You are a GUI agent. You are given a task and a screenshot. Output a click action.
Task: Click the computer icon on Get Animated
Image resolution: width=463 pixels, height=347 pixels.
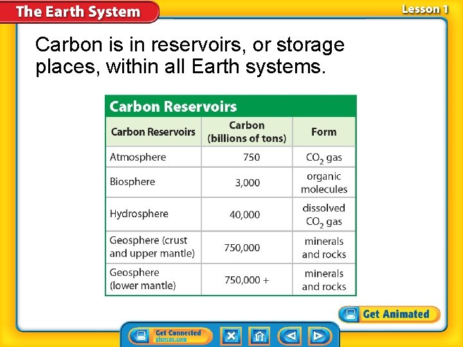pyautogui.click(x=350, y=314)
